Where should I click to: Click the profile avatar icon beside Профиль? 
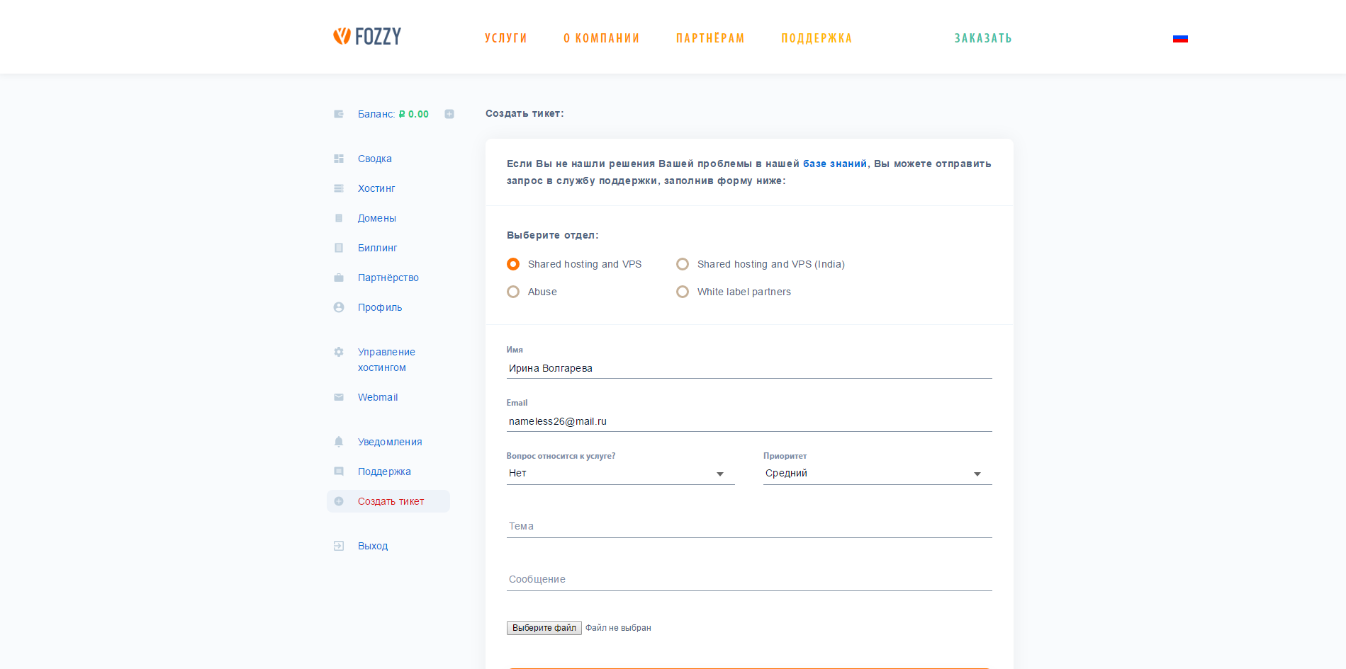click(339, 307)
